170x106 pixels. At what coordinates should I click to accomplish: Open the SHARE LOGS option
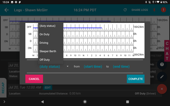point(140,10)
